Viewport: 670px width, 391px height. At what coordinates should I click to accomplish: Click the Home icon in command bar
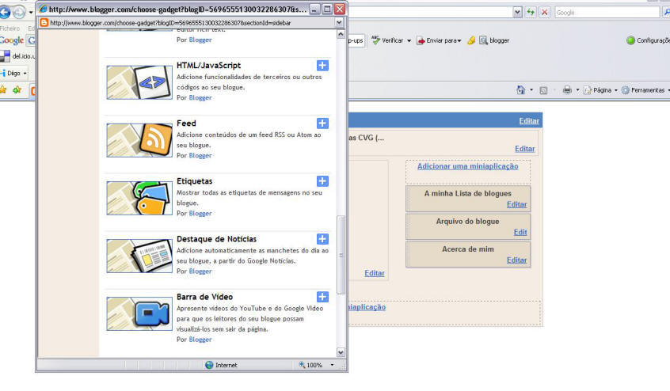520,90
